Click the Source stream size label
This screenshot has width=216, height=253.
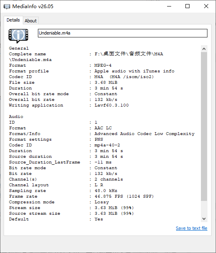tap(35, 213)
